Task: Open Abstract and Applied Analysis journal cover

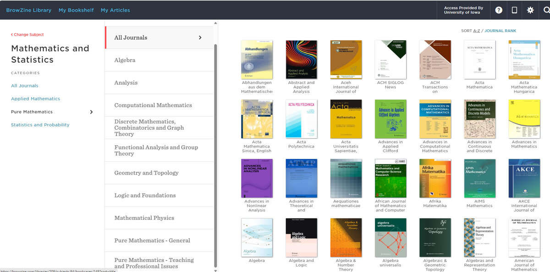Action: click(x=301, y=60)
